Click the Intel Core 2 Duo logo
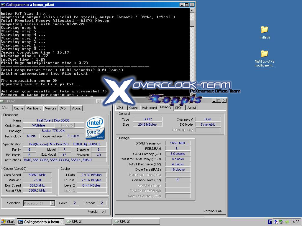 tap(95, 128)
